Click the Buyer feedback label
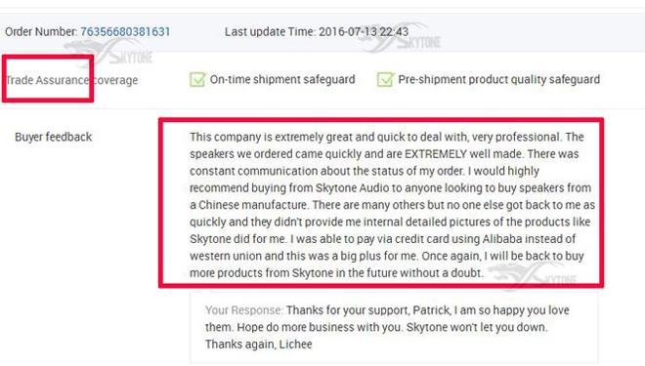Viewport: 645px width, 366px height. pyautogui.click(x=54, y=137)
